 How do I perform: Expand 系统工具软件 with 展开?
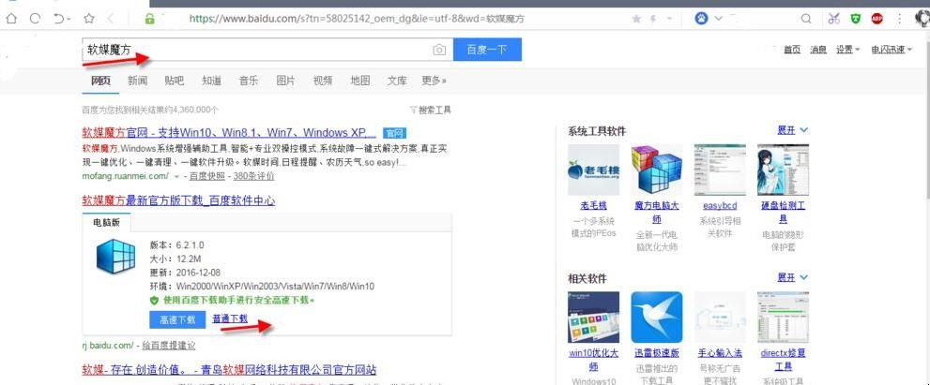click(792, 129)
